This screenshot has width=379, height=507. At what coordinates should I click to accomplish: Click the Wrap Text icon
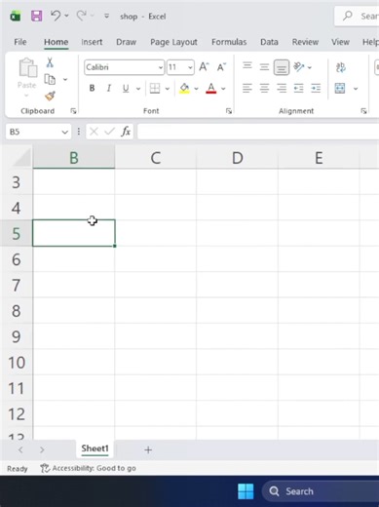point(341,67)
